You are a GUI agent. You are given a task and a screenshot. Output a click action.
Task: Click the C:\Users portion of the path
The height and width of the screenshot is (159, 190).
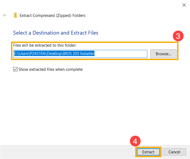pyautogui.click(x=21, y=54)
